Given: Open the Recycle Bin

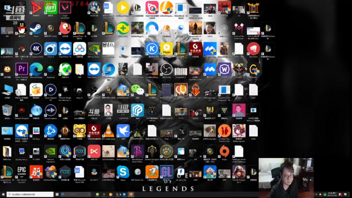Looking at the screenshot, I should tap(7, 110).
